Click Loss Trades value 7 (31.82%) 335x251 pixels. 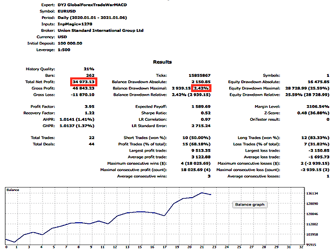[317, 144]
